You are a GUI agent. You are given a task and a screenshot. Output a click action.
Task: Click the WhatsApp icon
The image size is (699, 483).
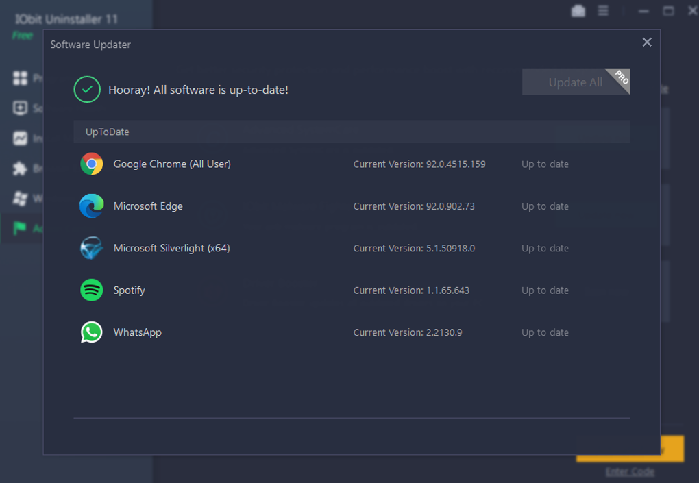point(92,332)
